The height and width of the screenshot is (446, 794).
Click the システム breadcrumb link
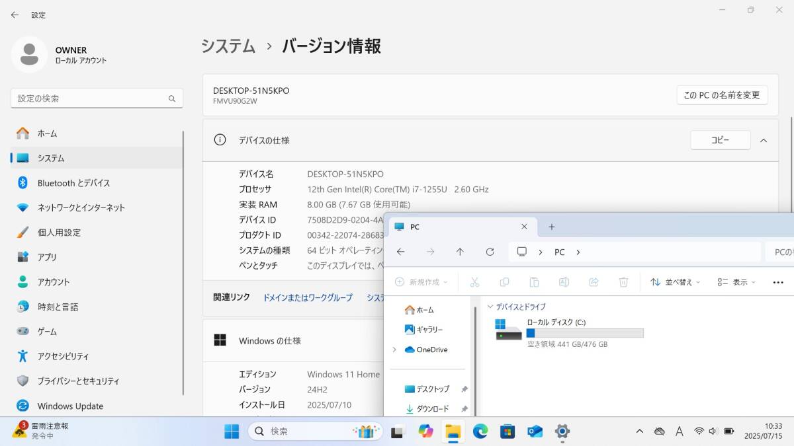pyautogui.click(x=228, y=46)
